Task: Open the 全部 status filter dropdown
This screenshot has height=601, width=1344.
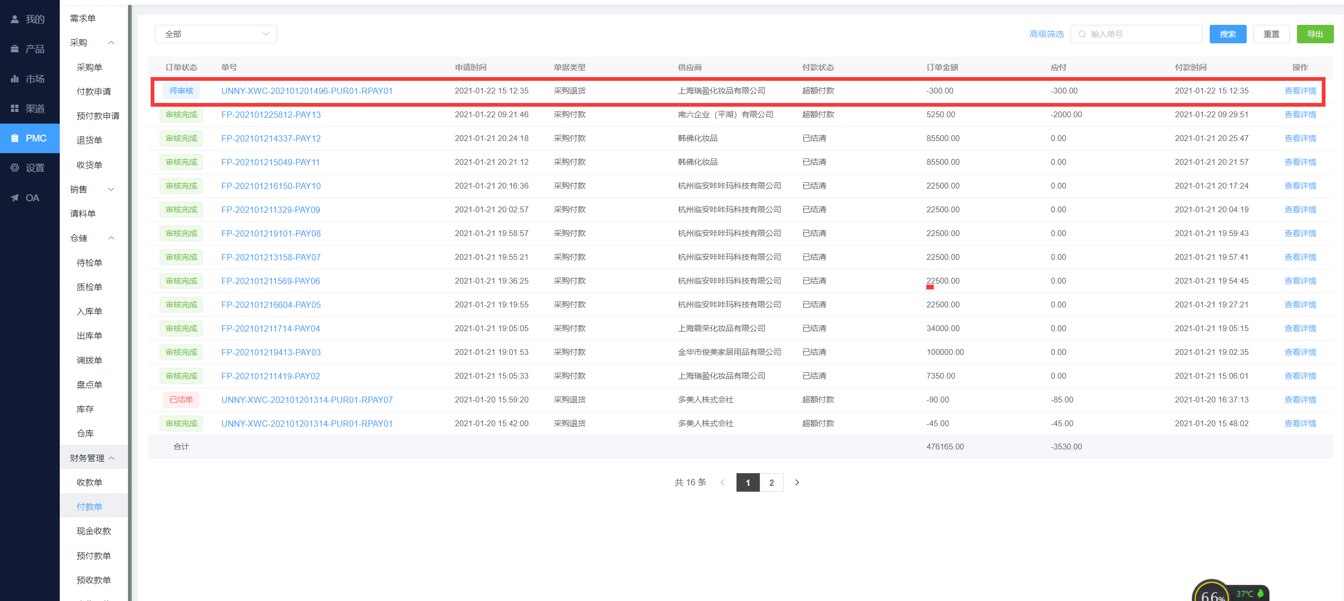Action: 216,34
